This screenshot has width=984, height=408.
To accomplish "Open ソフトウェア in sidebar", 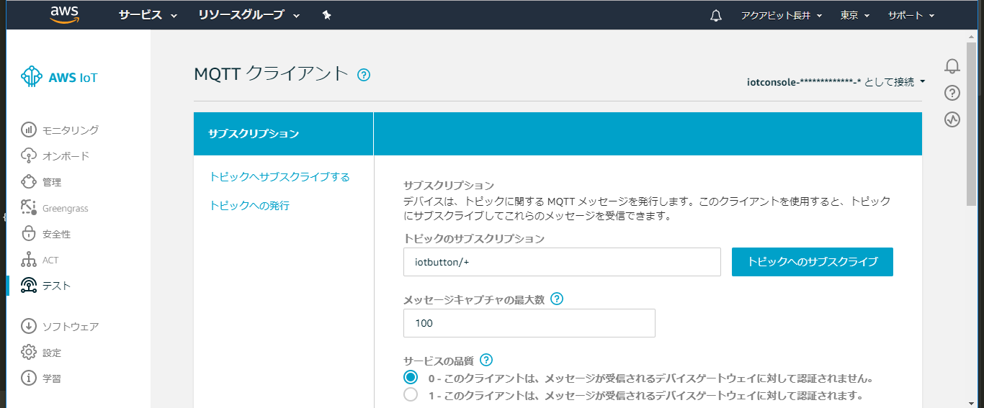I will point(71,327).
